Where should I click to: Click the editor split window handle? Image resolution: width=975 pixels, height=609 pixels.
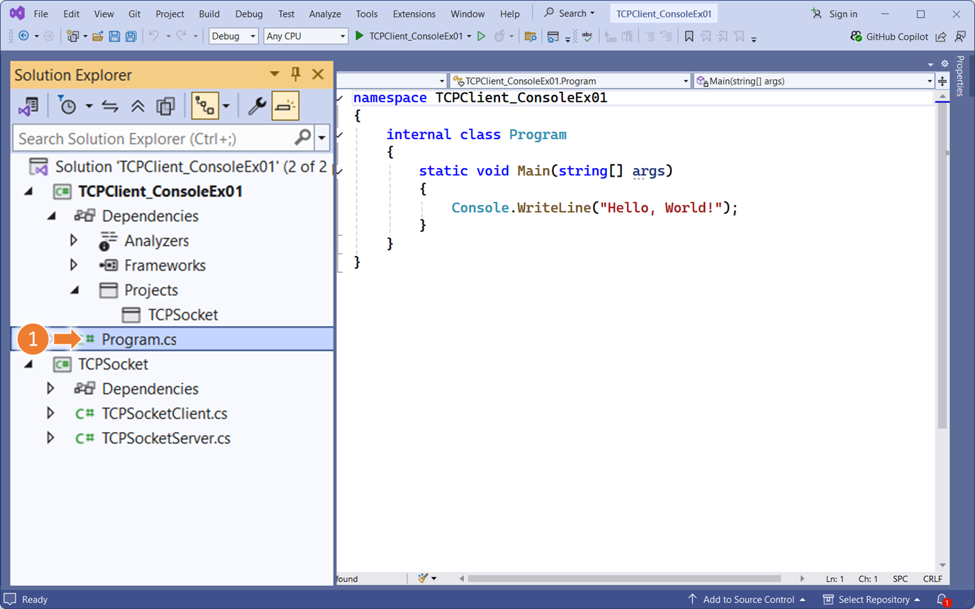point(943,81)
